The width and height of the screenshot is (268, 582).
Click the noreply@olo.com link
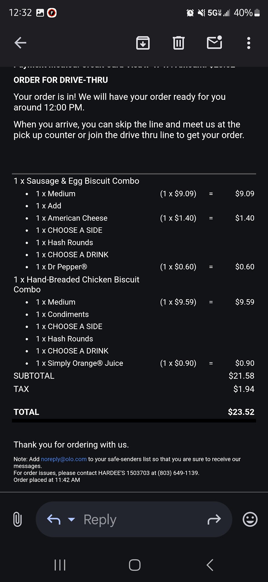click(x=64, y=459)
